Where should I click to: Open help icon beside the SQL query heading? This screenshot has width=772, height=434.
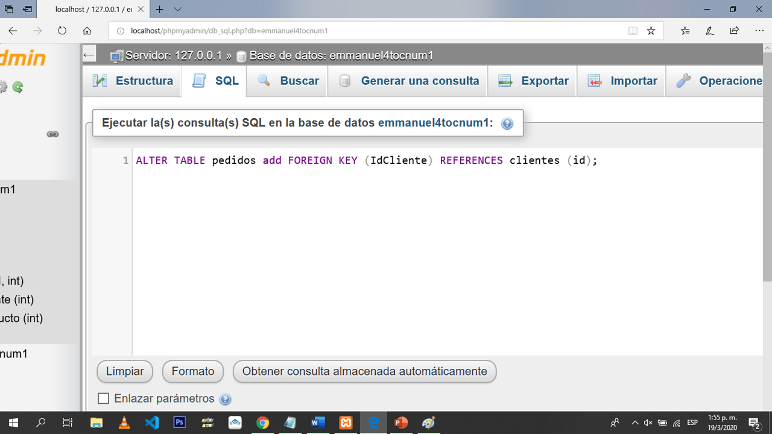tap(507, 123)
